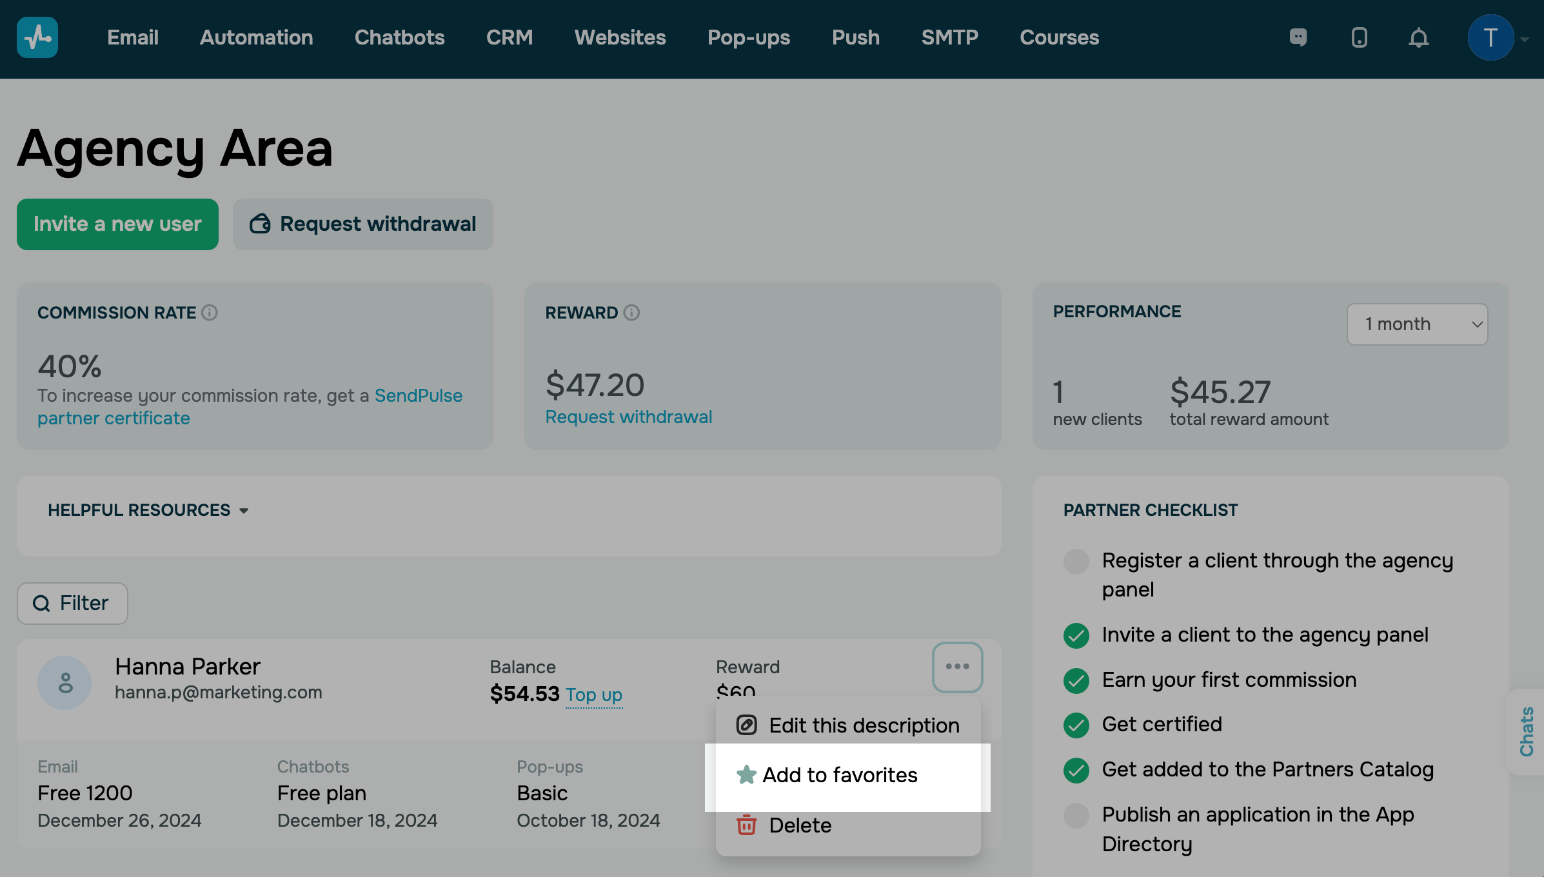Toggle 'Publish an application in the App Directory' circle
Viewport: 1544px width, 877px height.
[x=1076, y=815]
